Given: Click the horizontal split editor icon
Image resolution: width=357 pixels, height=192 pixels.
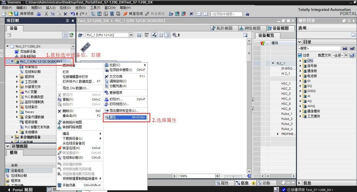Looking at the screenshot, I should (x=199, y=14).
